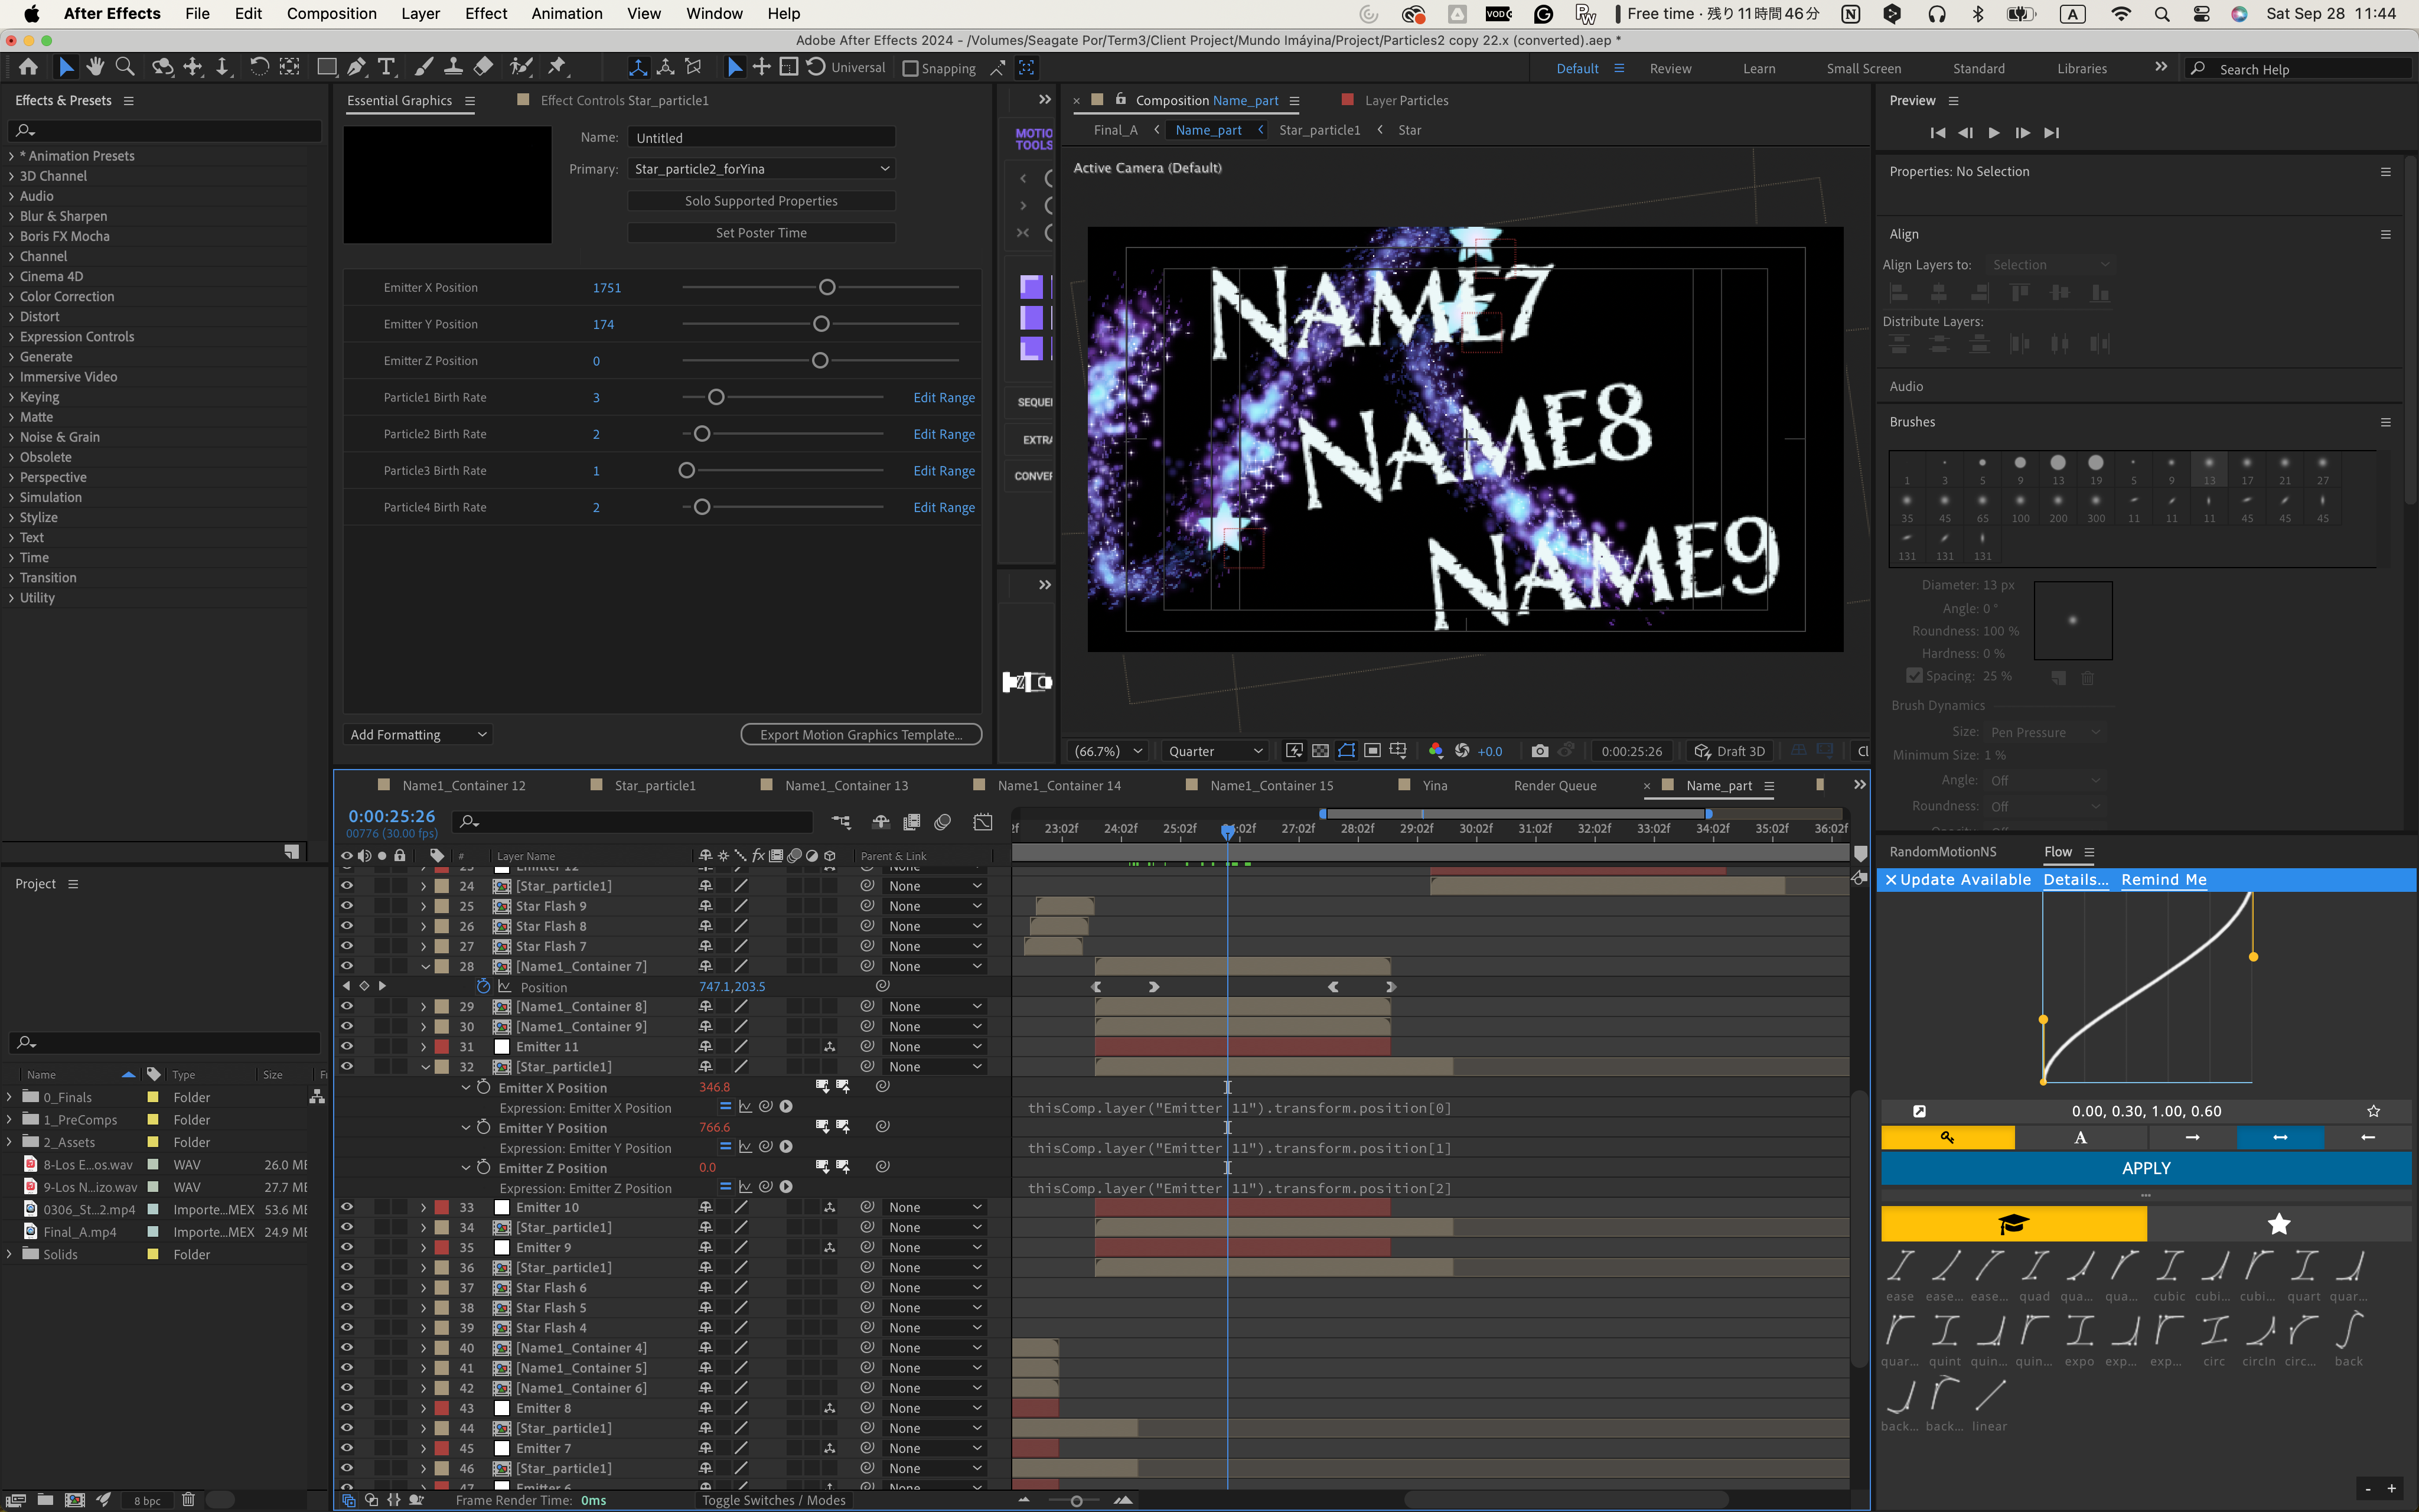
Task: Enable the Snapping checkbox
Action: pyautogui.click(x=909, y=69)
